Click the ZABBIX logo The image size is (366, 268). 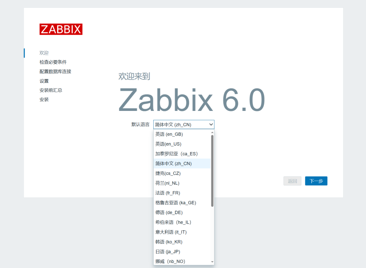[x=61, y=29]
